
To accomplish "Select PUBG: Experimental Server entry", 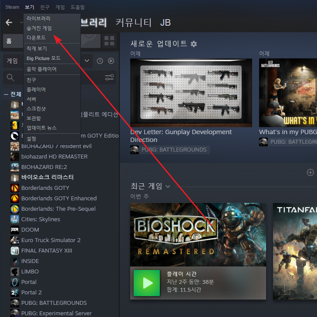I will point(57,313).
